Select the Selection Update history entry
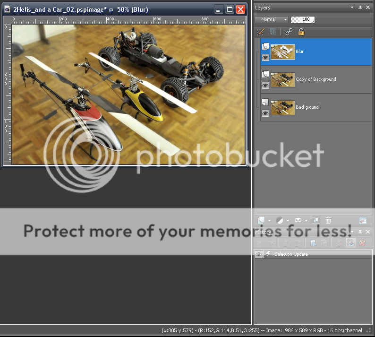 click(x=291, y=254)
